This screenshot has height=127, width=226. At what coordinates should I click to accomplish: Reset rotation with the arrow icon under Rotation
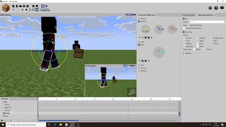tap(139, 37)
